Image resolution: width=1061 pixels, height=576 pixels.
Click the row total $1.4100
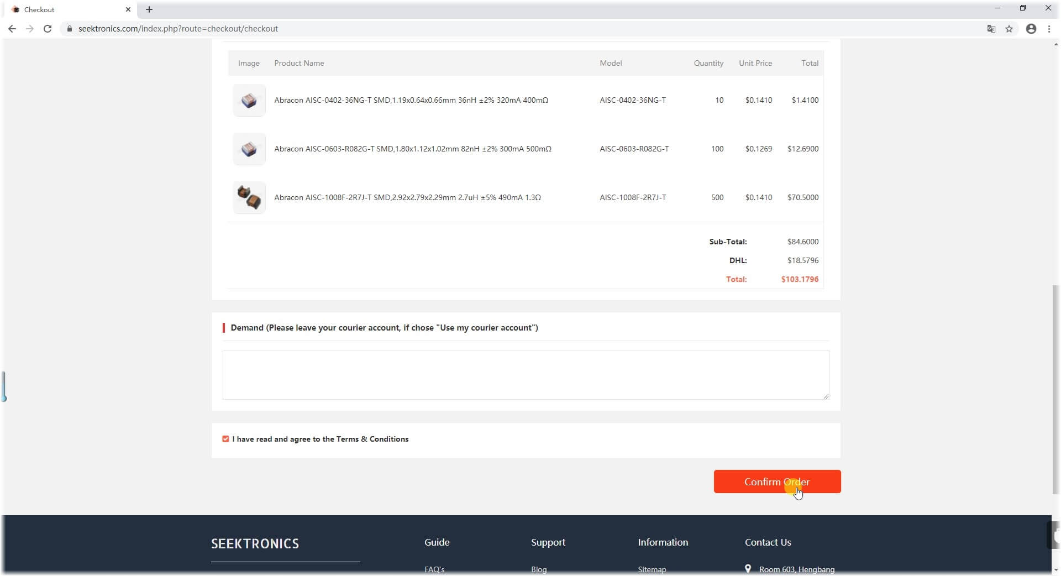[805, 100]
